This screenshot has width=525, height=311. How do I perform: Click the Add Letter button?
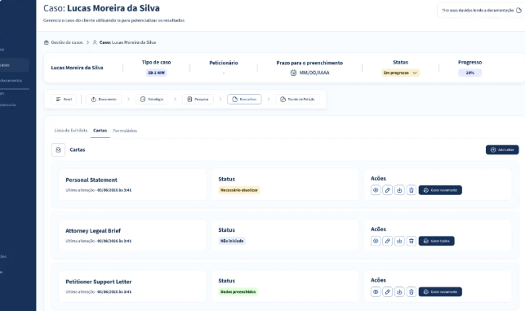pos(502,149)
